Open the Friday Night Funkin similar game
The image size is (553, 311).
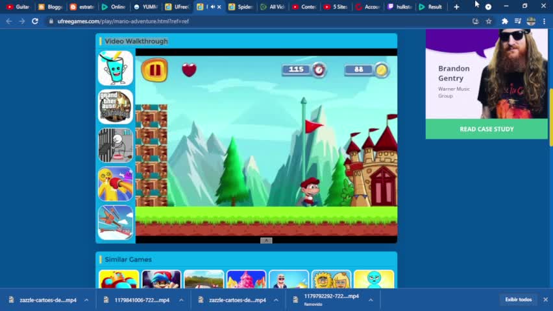tap(161, 280)
